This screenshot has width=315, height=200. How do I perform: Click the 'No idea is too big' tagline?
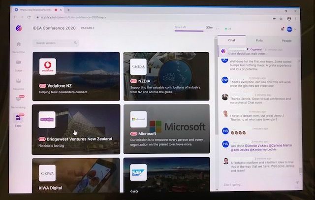(51, 145)
